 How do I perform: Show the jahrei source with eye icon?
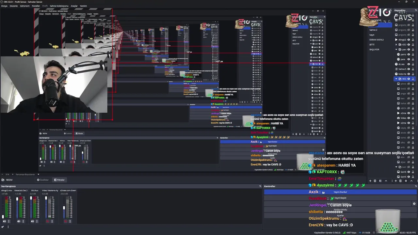click(409, 84)
